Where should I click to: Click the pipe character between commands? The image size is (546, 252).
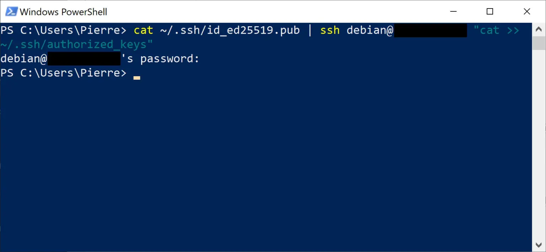tap(310, 30)
